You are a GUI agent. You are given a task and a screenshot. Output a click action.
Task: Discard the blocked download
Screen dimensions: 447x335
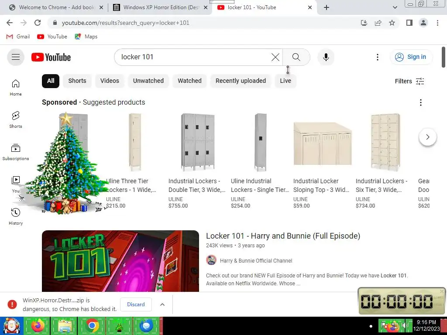(x=136, y=304)
